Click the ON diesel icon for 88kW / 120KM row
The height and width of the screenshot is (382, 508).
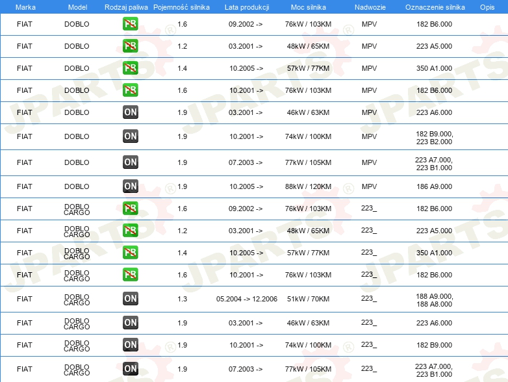coord(130,186)
